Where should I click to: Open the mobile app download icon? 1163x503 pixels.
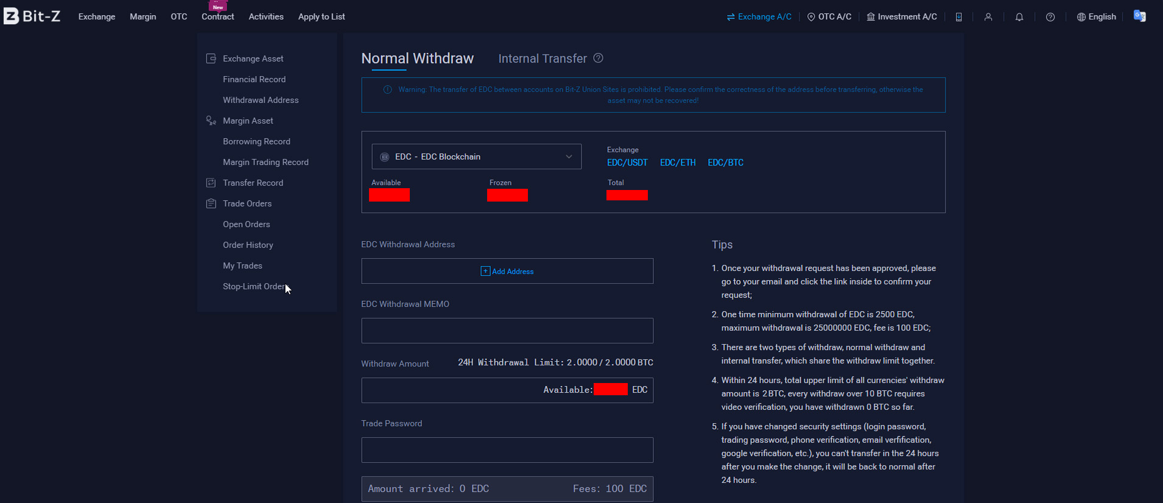pyautogui.click(x=958, y=17)
